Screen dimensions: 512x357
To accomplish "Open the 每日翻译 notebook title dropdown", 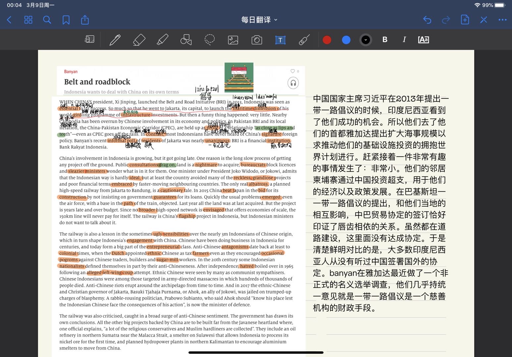I will 259,20.
